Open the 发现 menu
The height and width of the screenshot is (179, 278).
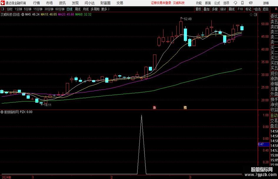click(75, 3)
